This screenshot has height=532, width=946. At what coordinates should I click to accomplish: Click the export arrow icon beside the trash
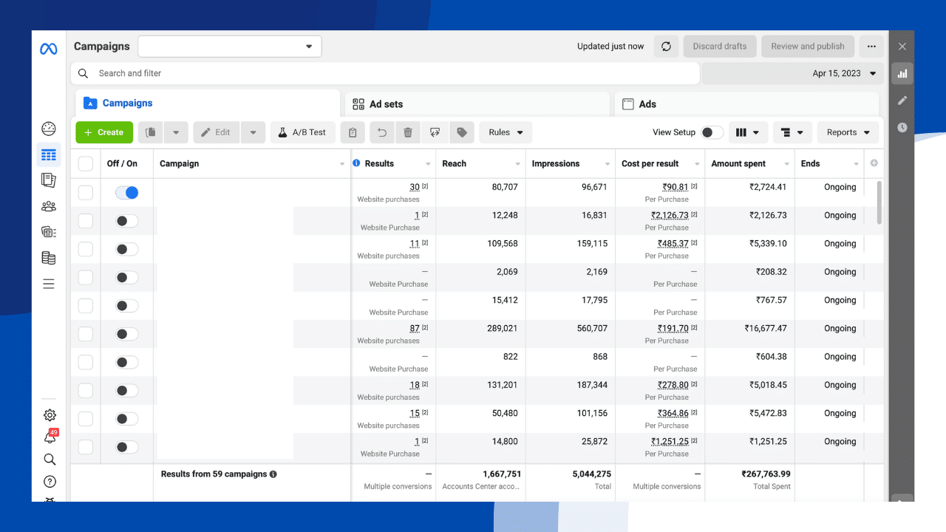[x=435, y=132]
